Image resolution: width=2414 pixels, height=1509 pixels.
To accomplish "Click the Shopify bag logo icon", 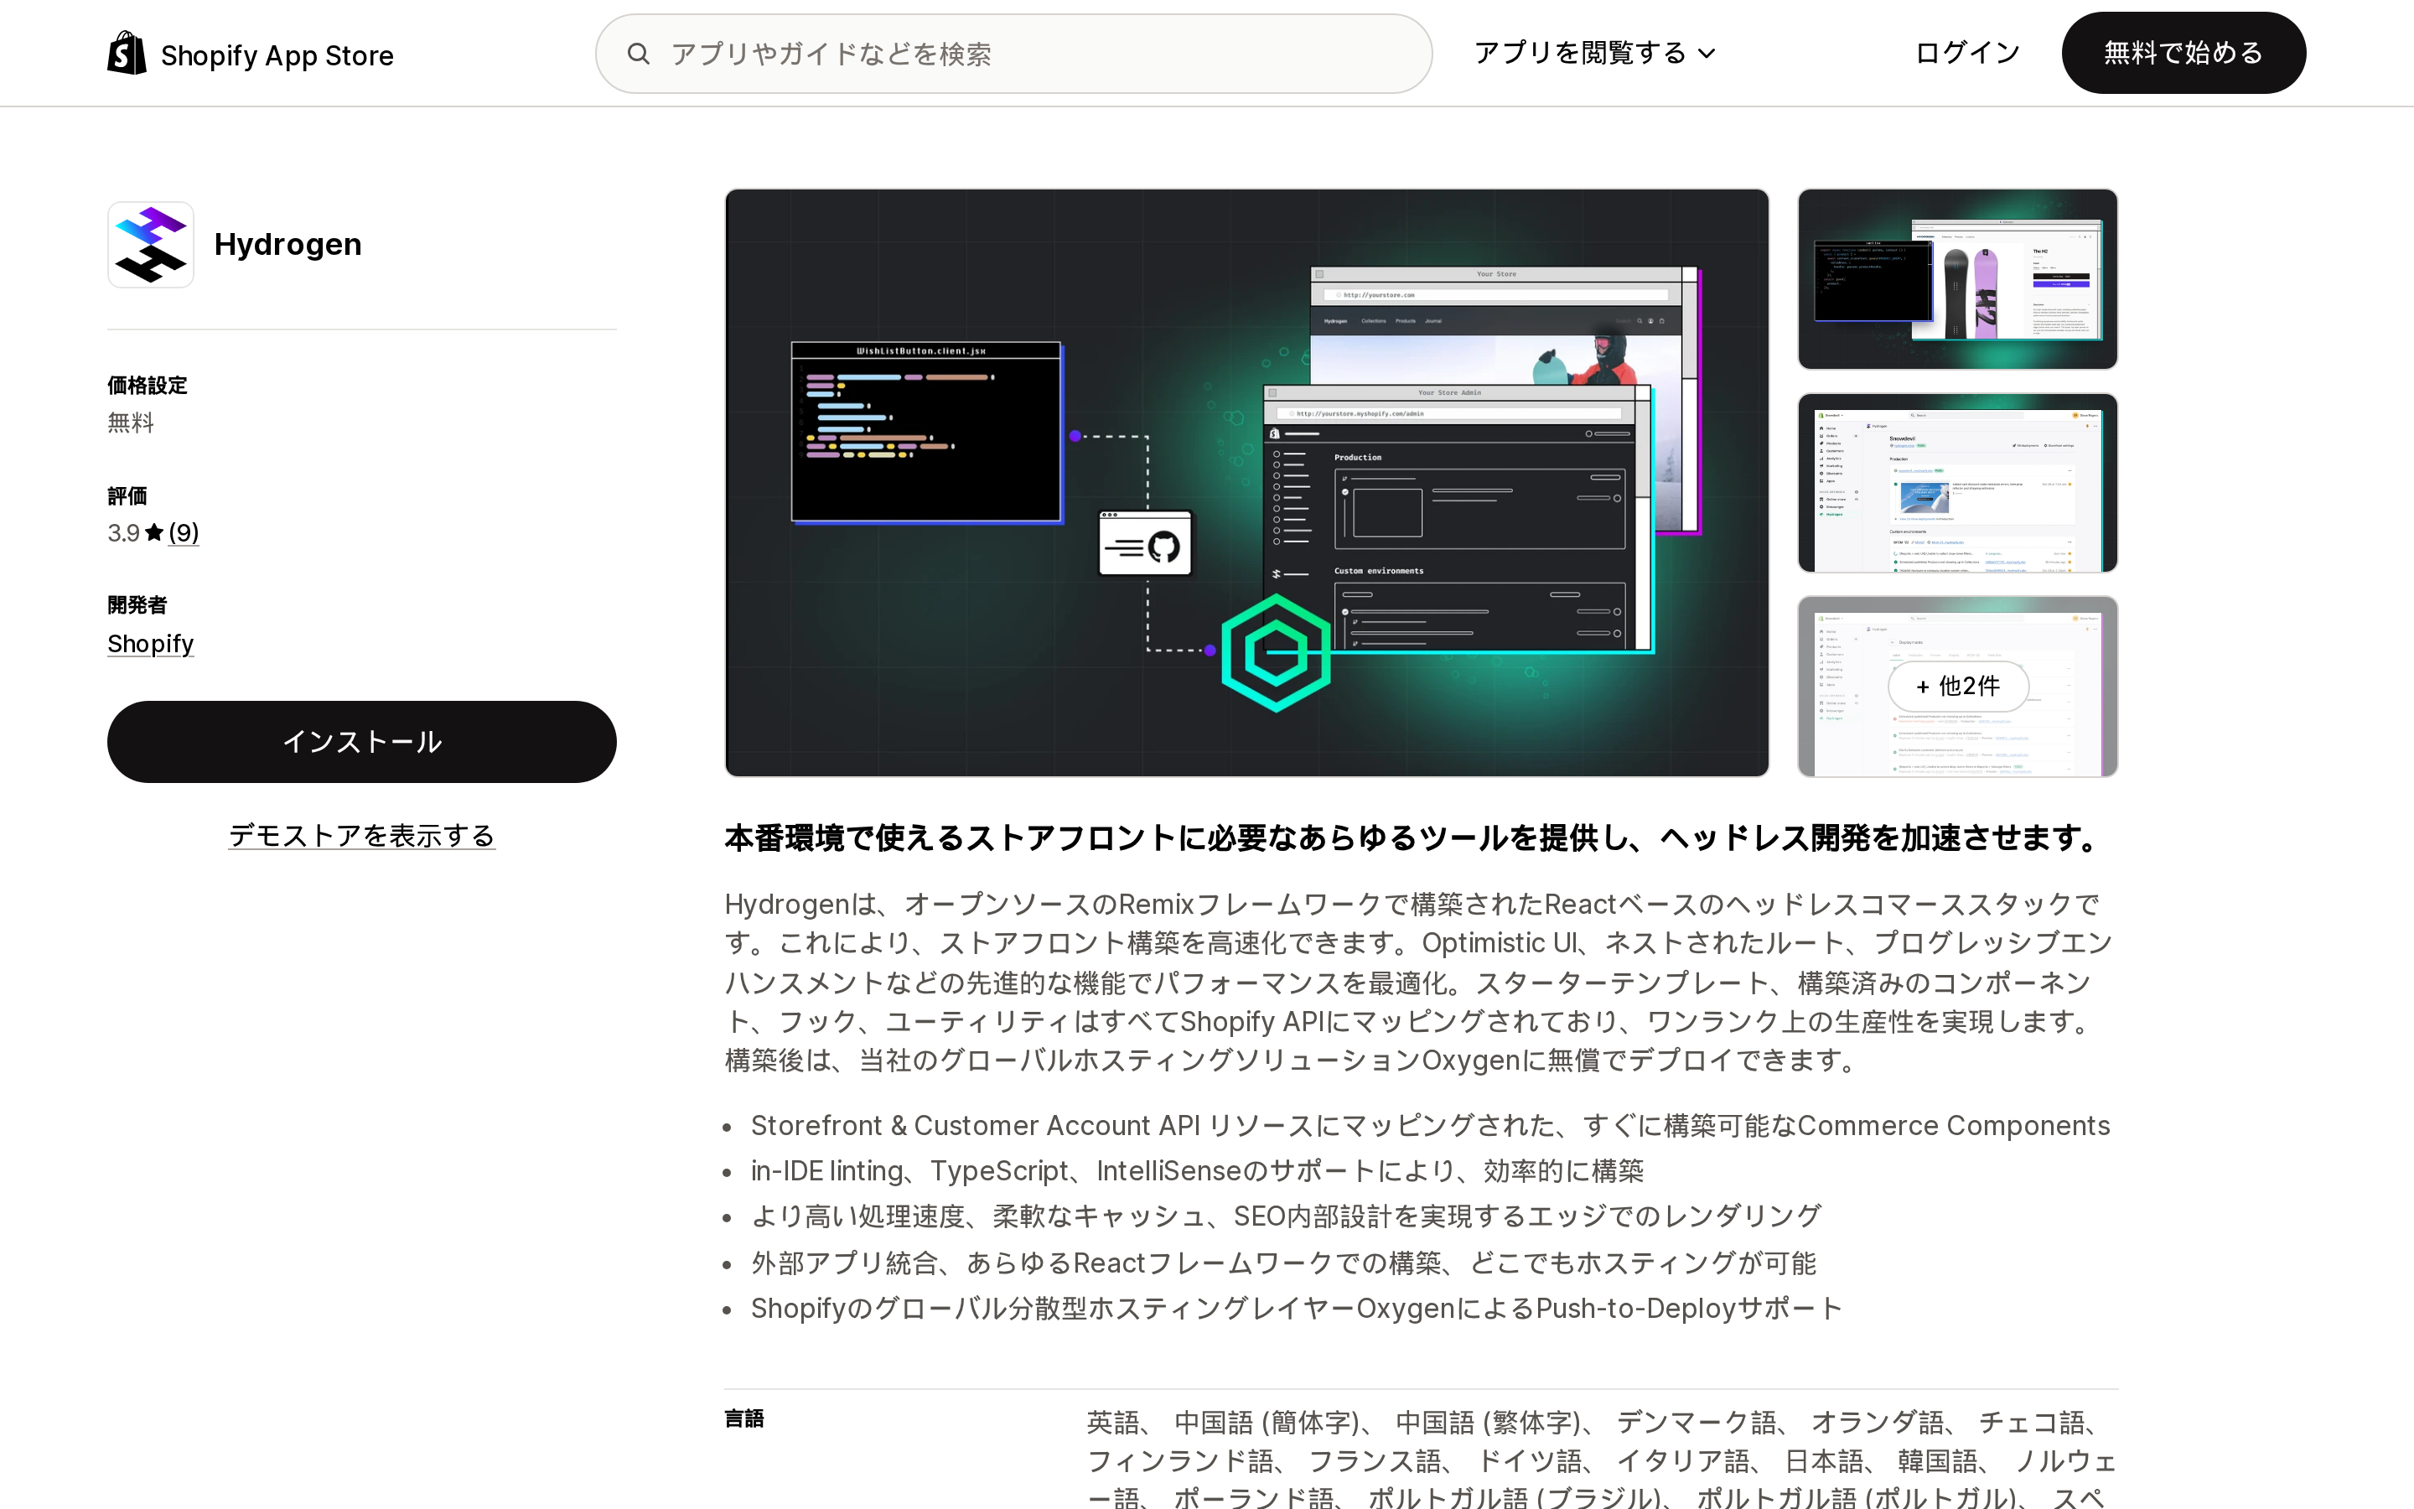I will [x=127, y=53].
